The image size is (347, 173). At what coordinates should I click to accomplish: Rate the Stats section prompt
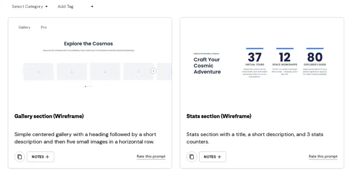coord(323,156)
